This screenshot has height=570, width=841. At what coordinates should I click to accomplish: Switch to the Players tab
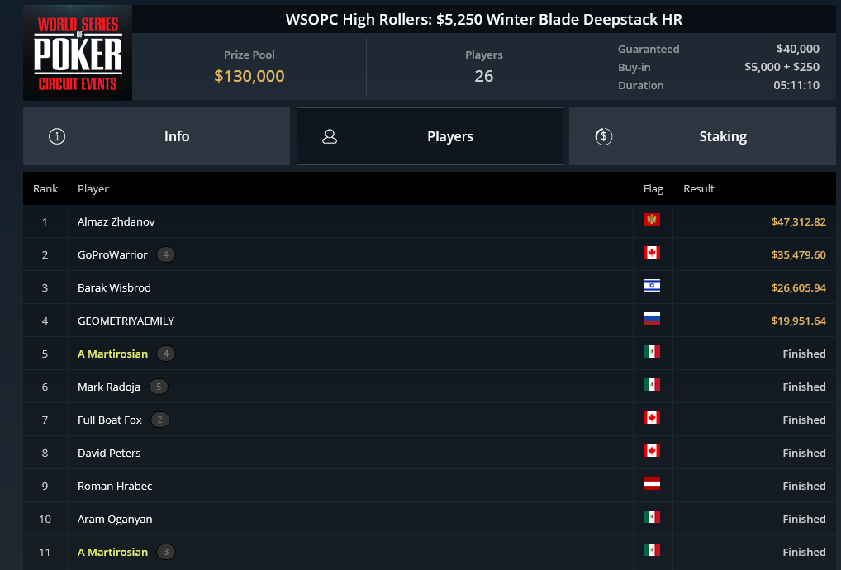pos(430,136)
